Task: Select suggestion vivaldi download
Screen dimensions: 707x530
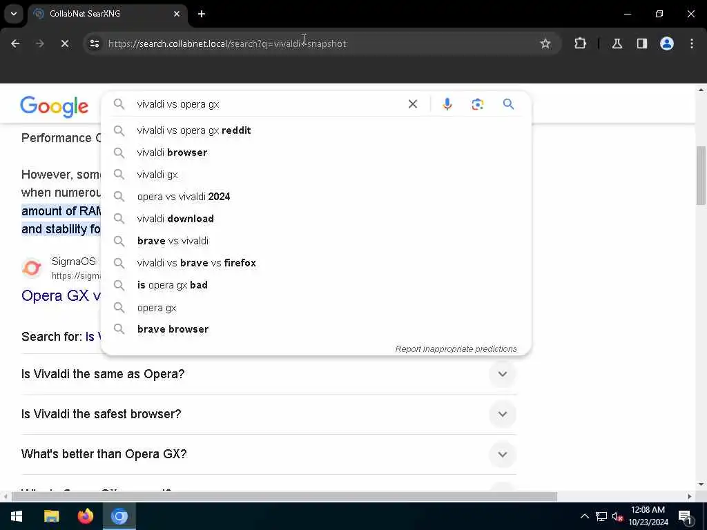Action: [x=316, y=219]
